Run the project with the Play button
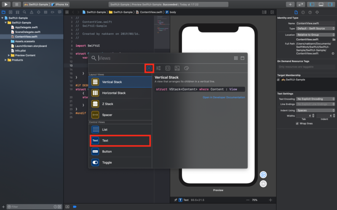The image size is (337, 210). [x=6, y=4]
